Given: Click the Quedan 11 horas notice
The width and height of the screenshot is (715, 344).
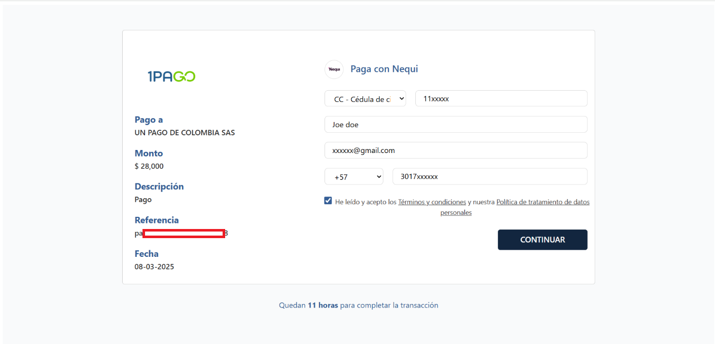Looking at the screenshot, I should pos(358,305).
